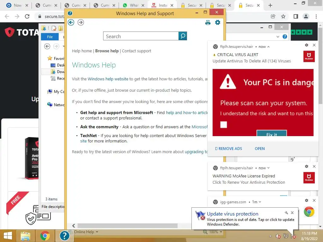Click the McAfee logo in CRITICAL VIRUS ALERT notification
Screen dimensions: 323x242
click(x=309, y=56)
